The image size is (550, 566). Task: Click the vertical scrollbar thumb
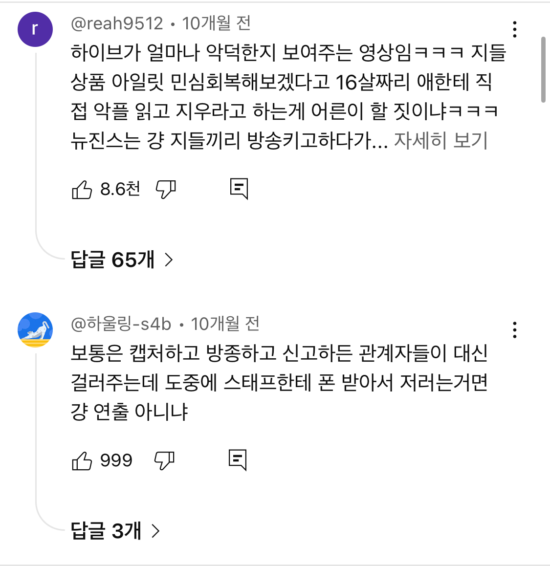543,69
